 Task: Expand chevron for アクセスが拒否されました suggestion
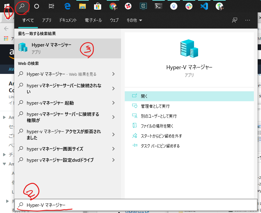(x=113, y=134)
